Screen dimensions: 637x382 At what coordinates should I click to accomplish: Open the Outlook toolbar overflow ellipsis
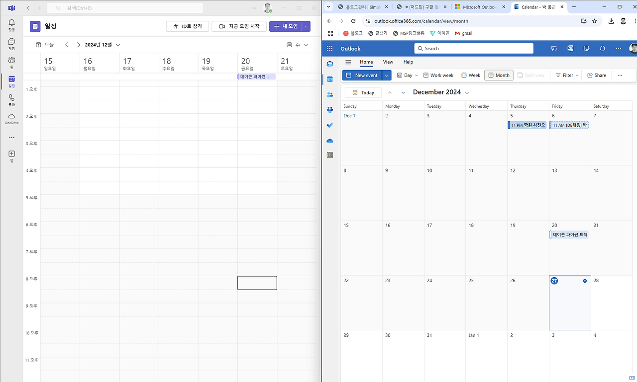620,75
